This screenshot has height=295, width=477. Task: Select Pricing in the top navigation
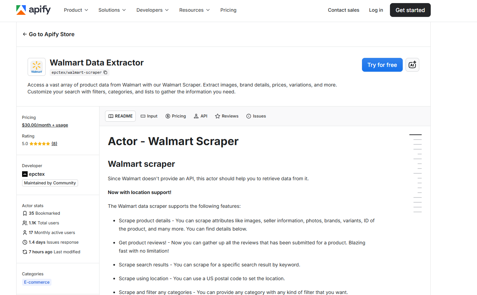click(x=228, y=10)
